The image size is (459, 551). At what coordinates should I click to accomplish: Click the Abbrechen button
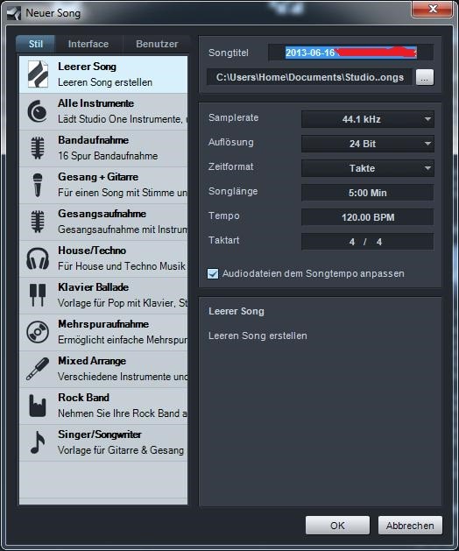click(x=410, y=526)
